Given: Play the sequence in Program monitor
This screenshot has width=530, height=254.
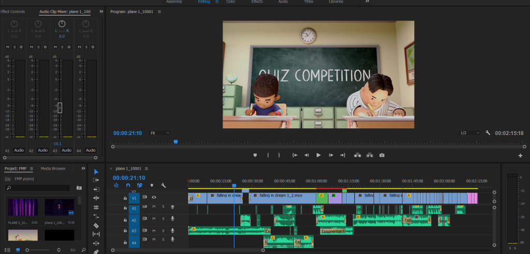Looking at the screenshot, I should 318,155.
